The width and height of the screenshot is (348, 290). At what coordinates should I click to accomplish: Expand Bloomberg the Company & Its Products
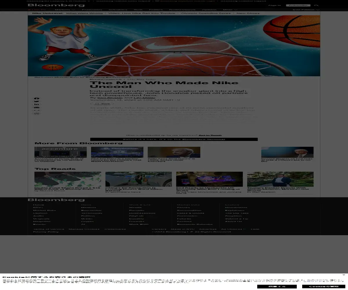(x=59, y=1)
